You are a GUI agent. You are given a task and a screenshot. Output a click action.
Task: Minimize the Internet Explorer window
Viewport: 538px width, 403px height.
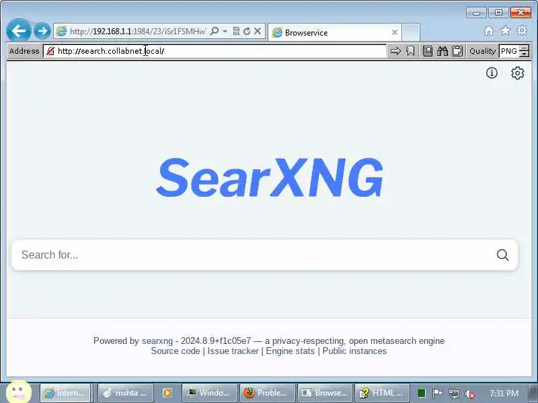pyautogui.click(x=476, y=13)
